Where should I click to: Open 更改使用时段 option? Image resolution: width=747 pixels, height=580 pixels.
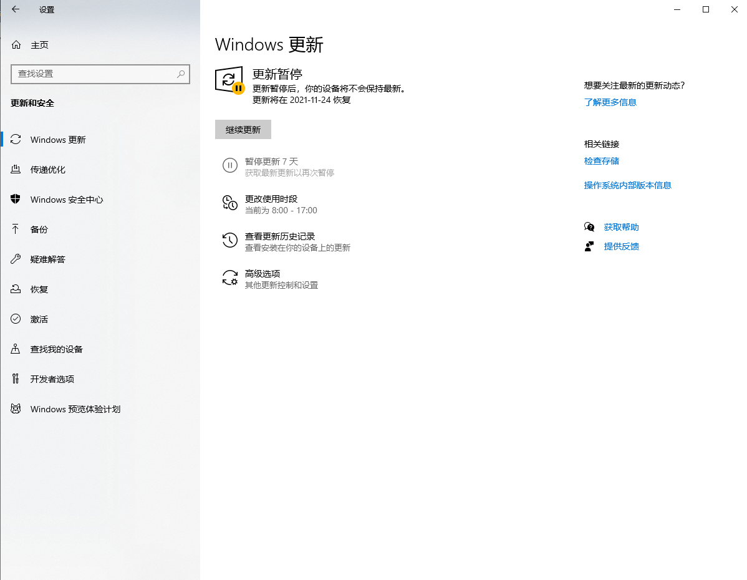[281, 204]
